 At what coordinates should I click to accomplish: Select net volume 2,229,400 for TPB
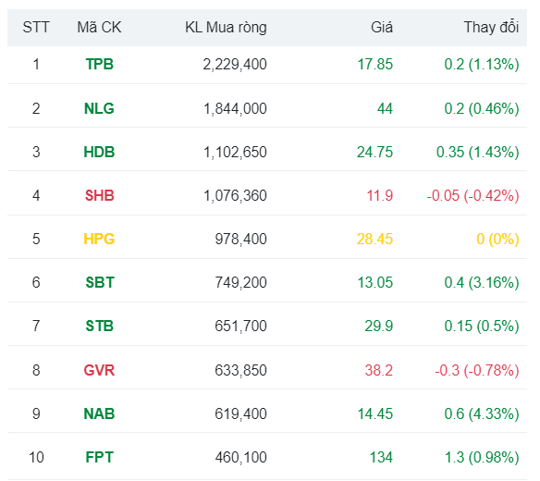pos(235,65)
